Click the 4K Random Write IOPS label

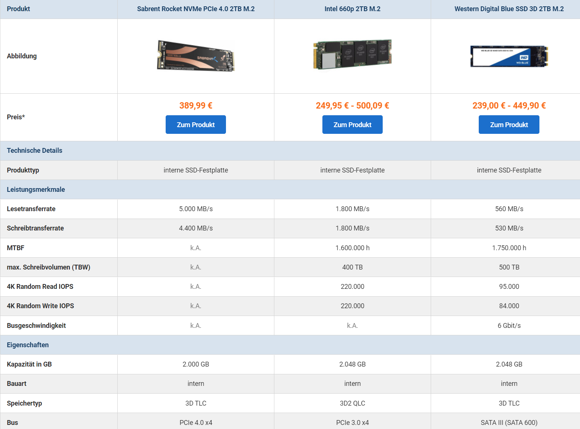40,306
